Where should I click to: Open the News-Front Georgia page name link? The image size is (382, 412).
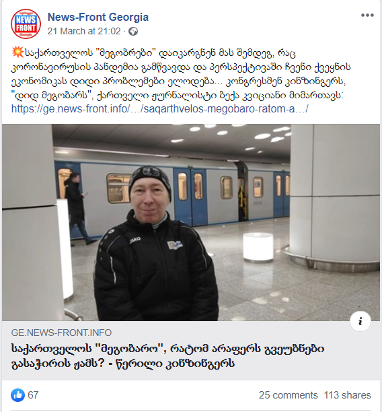point(98,17)
